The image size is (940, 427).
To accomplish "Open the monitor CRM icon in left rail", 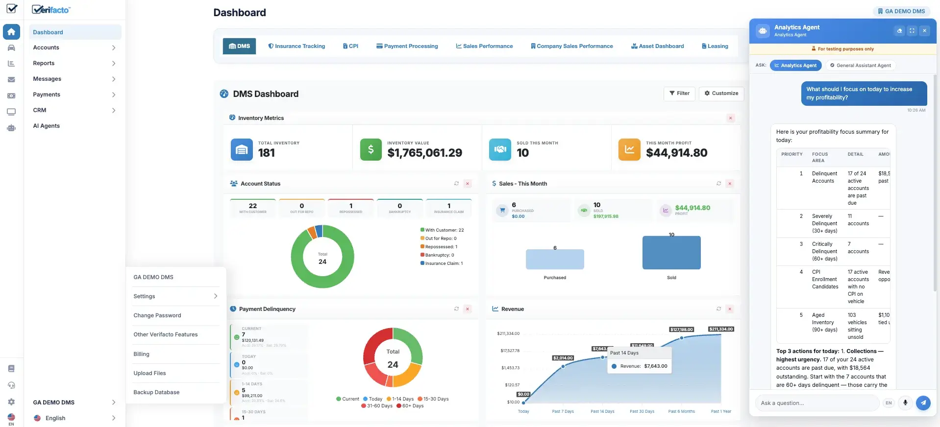I will click(11, 112).
